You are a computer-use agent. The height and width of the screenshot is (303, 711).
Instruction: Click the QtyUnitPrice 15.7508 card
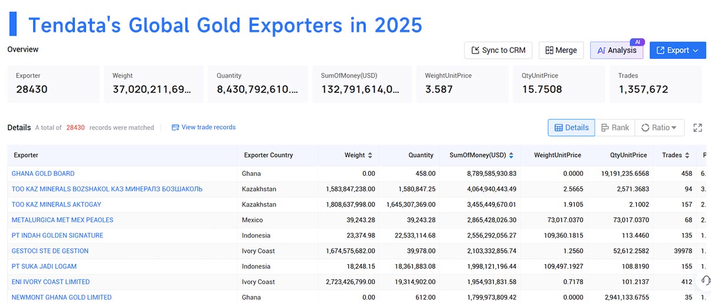point(559,84)
